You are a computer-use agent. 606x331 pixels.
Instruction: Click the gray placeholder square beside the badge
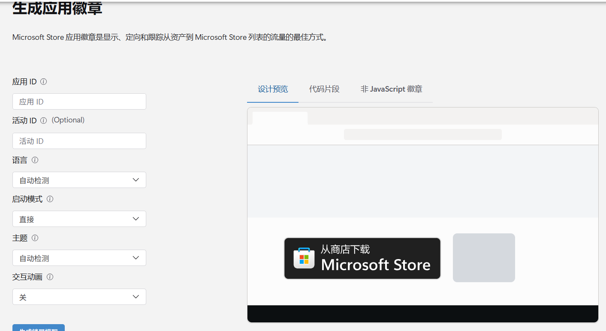(x=484, y=258)
